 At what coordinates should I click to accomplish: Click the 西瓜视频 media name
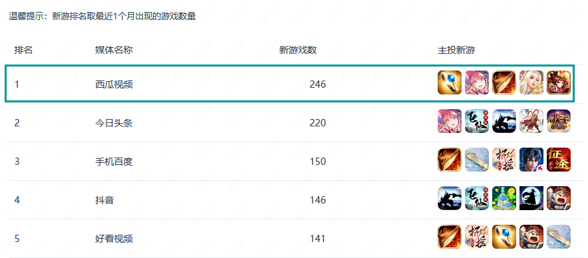coord(114,84)
